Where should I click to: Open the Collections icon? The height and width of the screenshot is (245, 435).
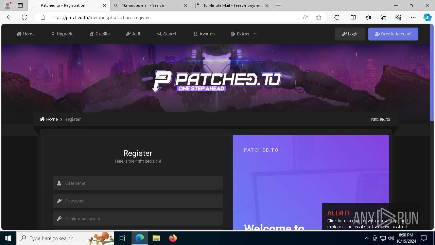(x=383, y=17)
